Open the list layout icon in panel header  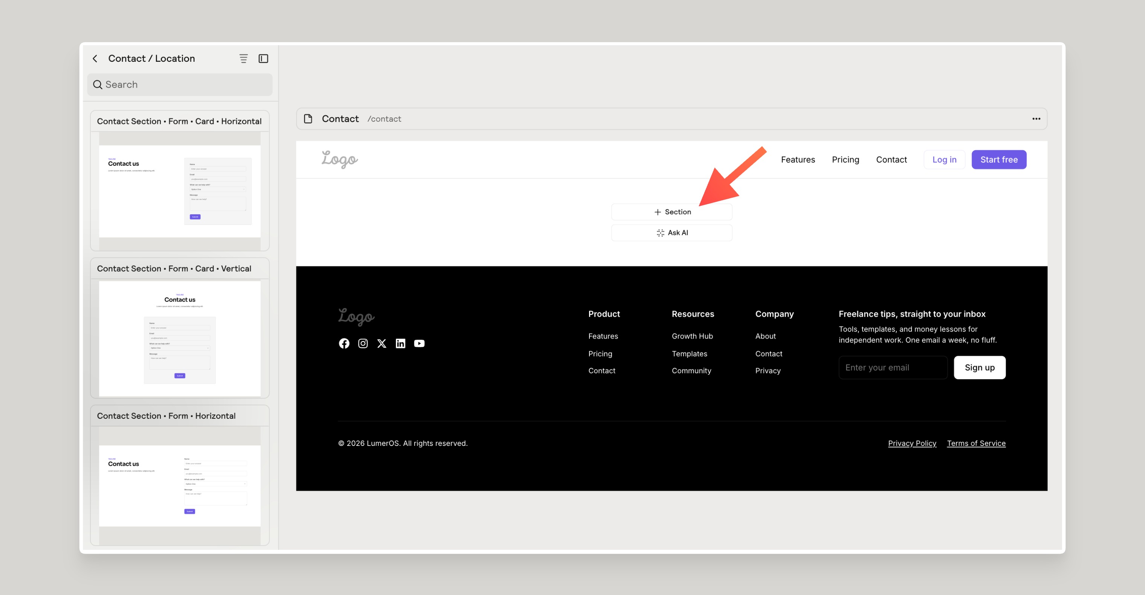click(243, 59)
